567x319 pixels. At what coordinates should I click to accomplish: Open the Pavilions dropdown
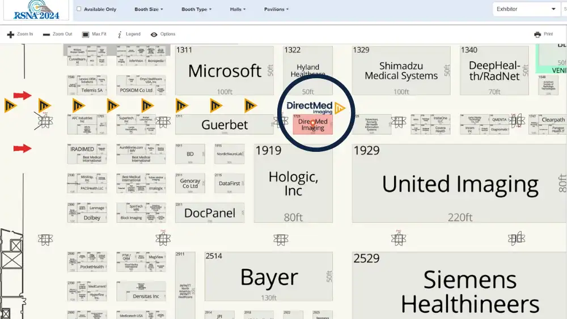coord(276,9)
